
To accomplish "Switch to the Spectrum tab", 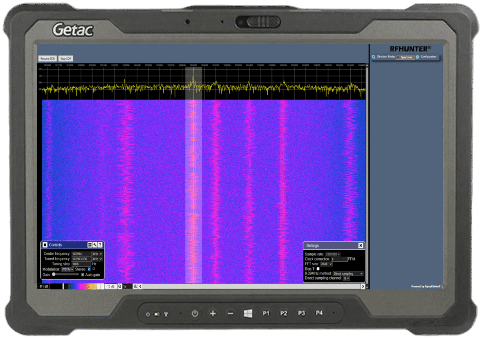I will click(406, 57).
